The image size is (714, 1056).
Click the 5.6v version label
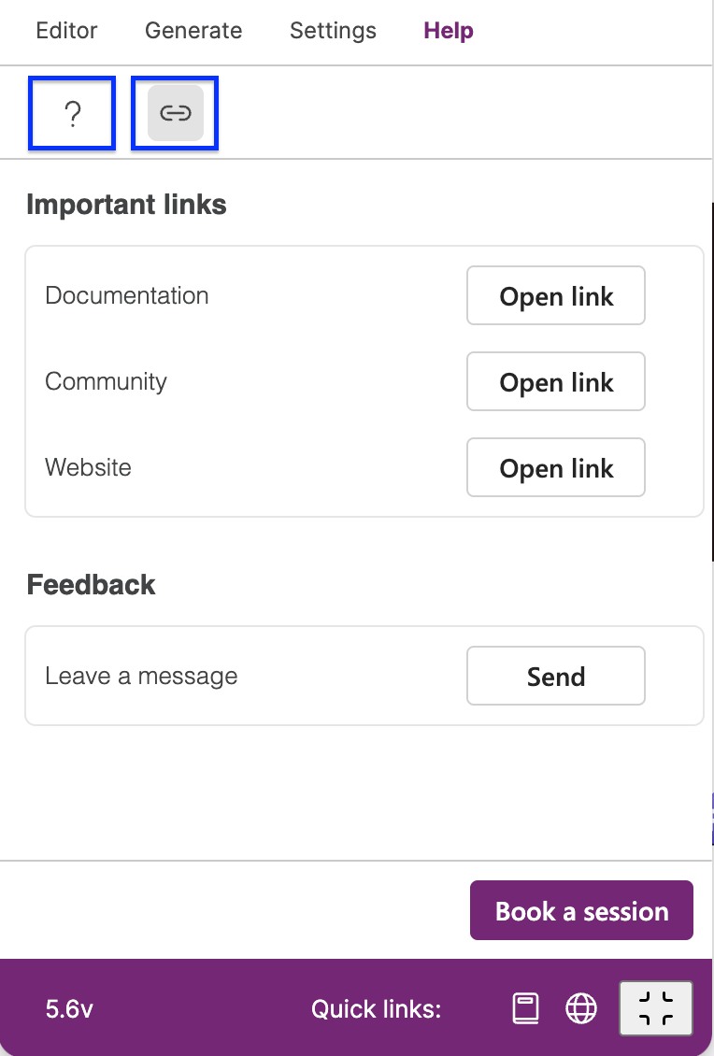69,1009
